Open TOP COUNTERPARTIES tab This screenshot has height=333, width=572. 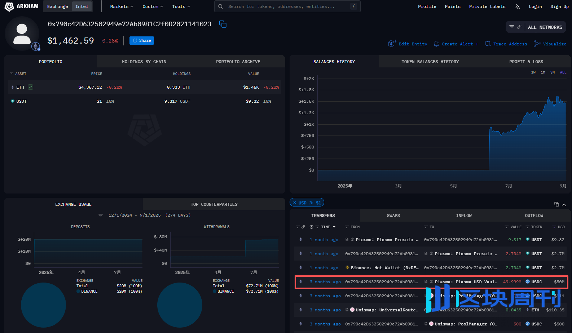pyautogui.click(x=214, y=204)
